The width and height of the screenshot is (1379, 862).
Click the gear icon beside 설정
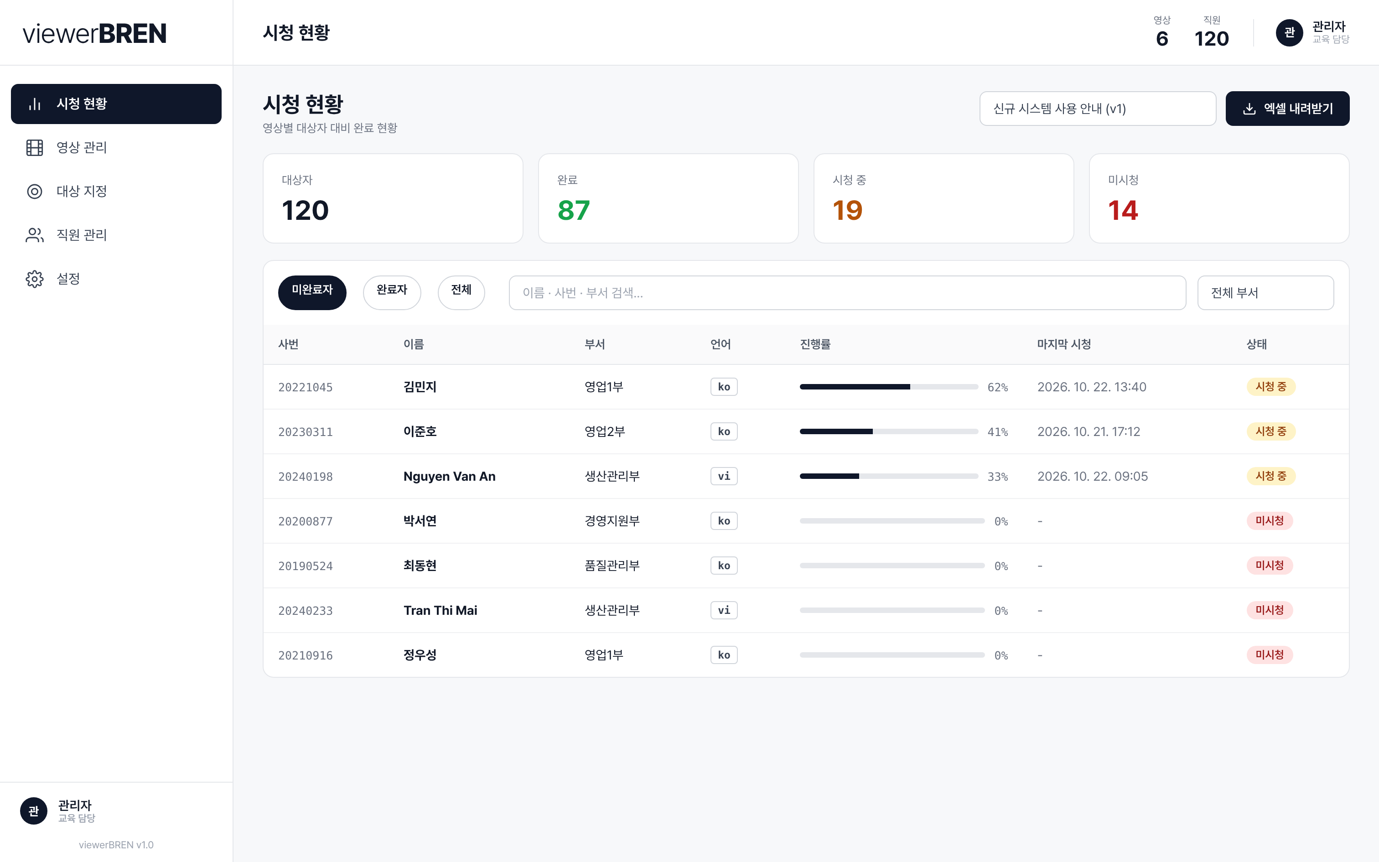click(x=35, y=279)
